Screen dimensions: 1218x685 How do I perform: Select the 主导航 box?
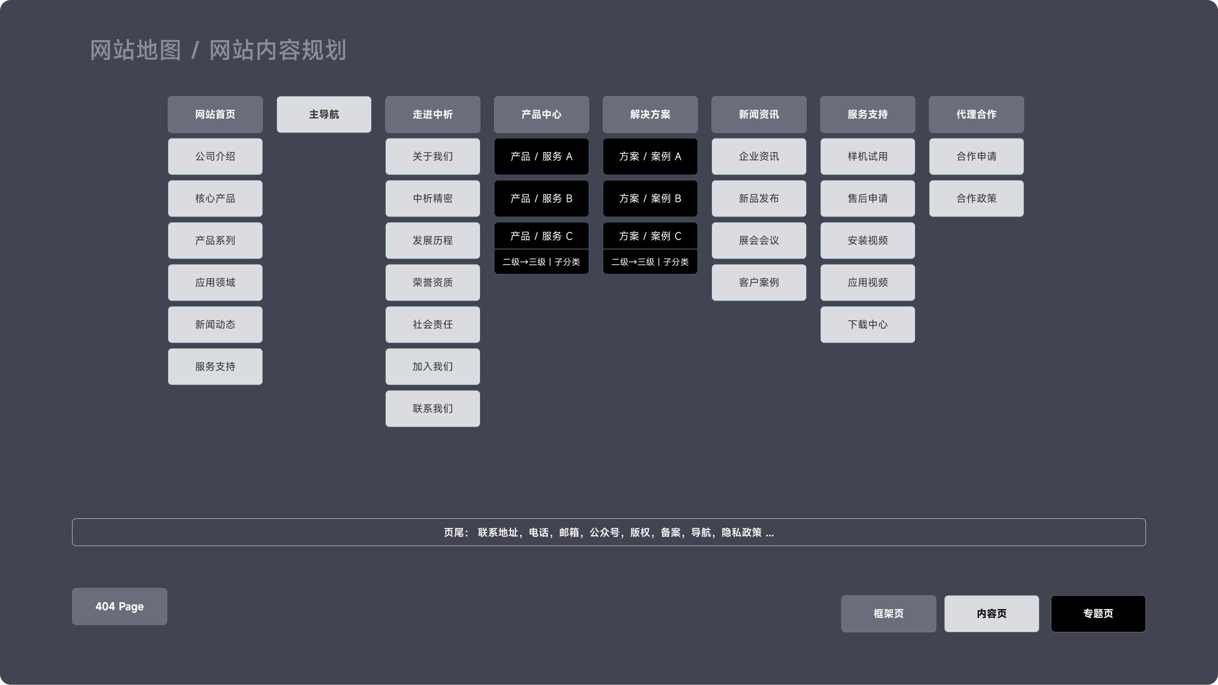tap(324, 114)
